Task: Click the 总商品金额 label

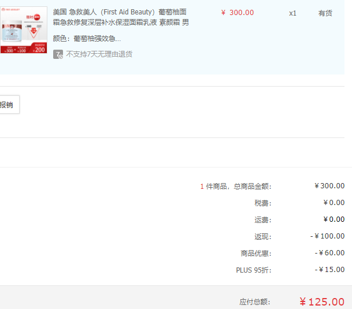Action: pos(253,186)
